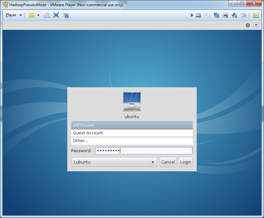Suspend the virtual machine with the pause icon
This screenshot has height=218, width=264.
tap(31, 15)
